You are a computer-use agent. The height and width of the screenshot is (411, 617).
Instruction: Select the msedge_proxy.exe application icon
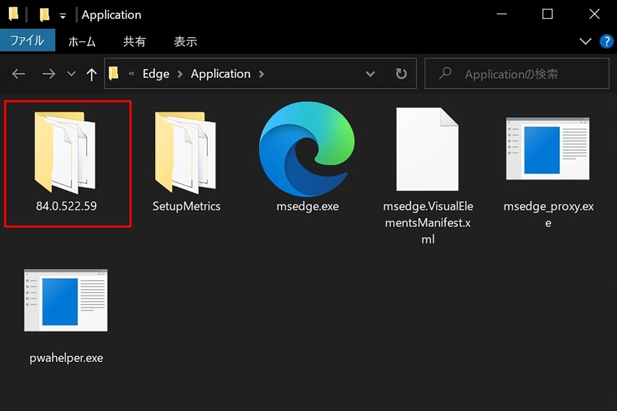(548, 148)
